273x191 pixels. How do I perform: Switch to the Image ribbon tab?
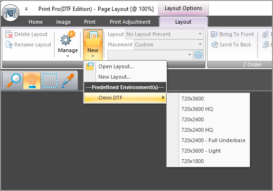63,22
